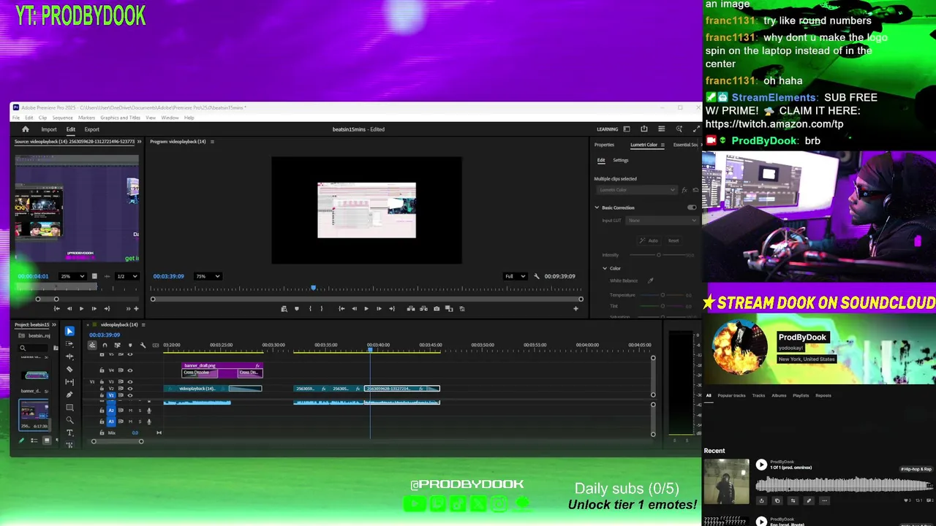The image size is (936, 526).
Task: Open the Sequence menu
Action: pyautogui.click(x=62, y=118)
